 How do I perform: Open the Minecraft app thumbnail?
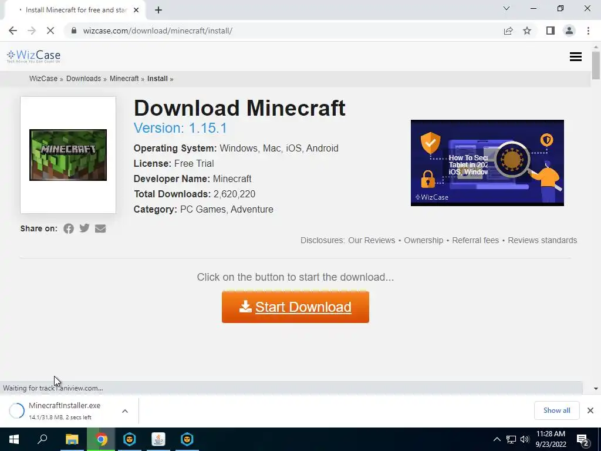68,155
